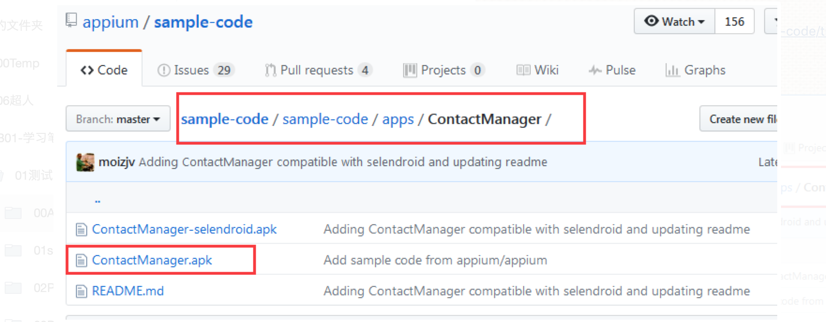Open the Pull requests tab
Viewport: 826px width, 322px height.
click(318, 70)
